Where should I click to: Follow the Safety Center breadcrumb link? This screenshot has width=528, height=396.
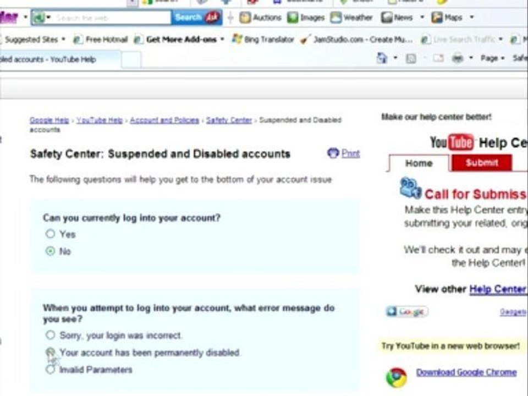pyautogui.click(x=229, y=120)
